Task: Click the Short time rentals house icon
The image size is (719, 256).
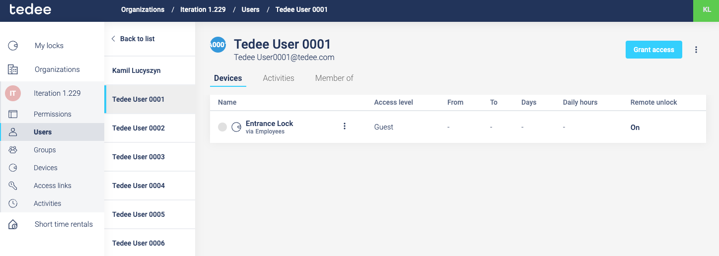Action: pyautogui.click(x=13, y=224)
